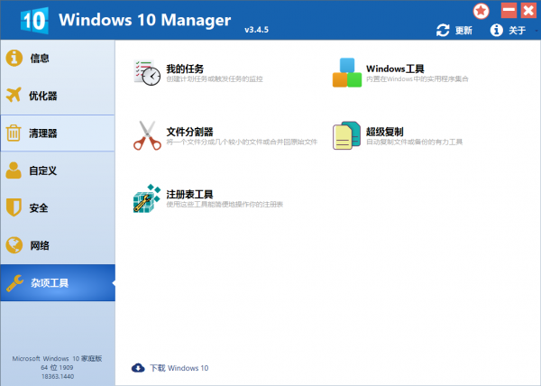Click the trash can 清理器 icon
The image size is (541, 386).
coord(14,133)
